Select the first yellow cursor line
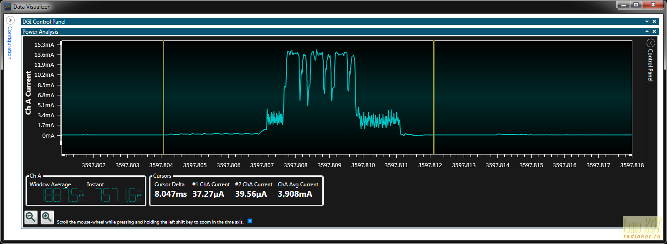Image resolution: width=667 pixels, height=244 pixels. coord(163,98)
